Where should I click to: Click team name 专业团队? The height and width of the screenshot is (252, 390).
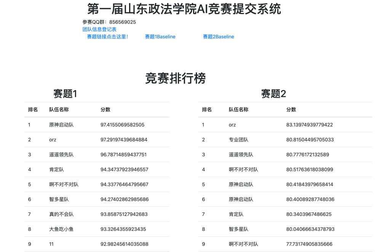click(238, 140)
